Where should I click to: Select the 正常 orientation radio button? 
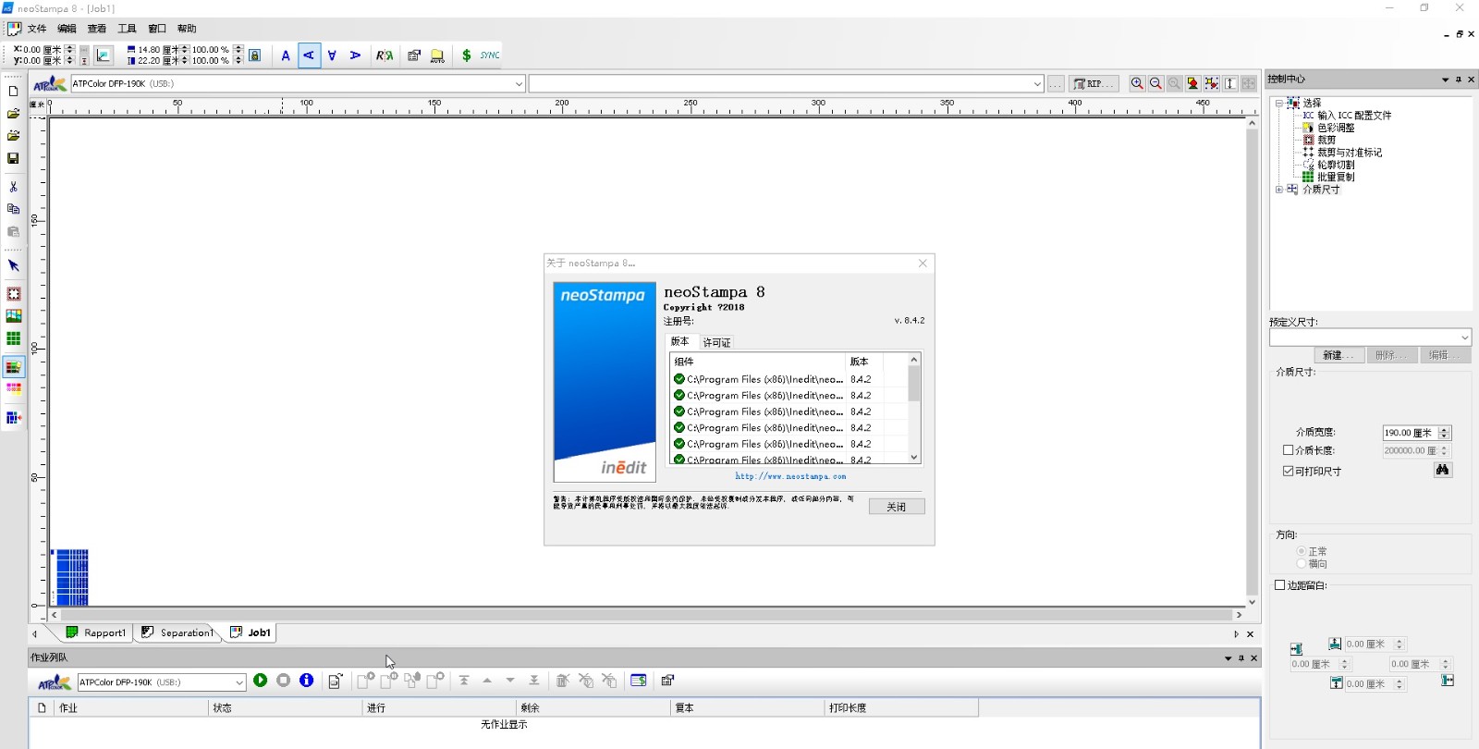click(x=1302, y=551)
